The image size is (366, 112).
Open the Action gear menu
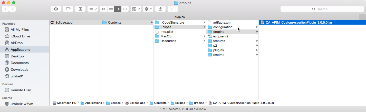pyautogui.click(x=148, y=9)
